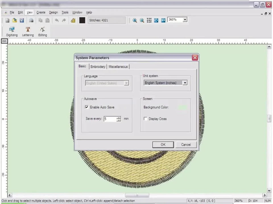
Task: Restore the inner document window
Action: (x=266, y=14)
